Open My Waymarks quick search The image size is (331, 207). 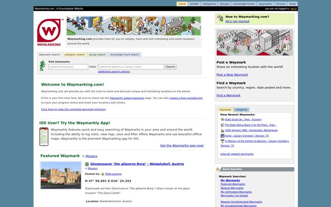(230, 180)
